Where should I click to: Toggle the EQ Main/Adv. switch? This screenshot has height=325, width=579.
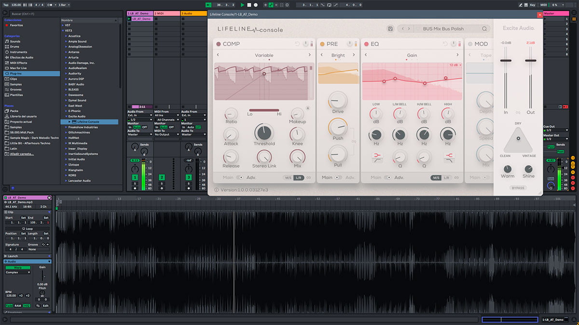388,178
